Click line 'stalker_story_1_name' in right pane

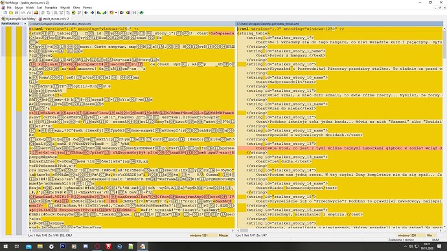pyautogui.click(x=286, y=51)
